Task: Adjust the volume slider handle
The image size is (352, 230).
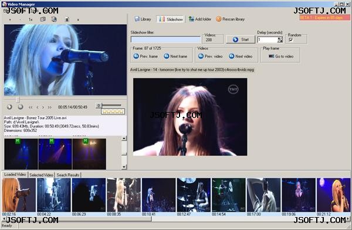Action: (x=99, y=106)
